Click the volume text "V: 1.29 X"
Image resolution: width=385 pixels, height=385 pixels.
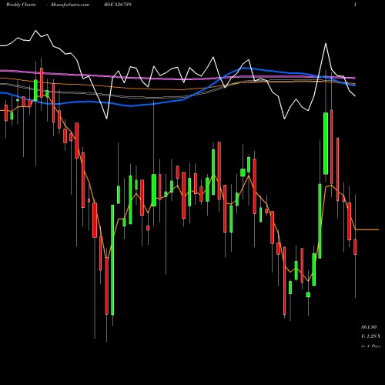pyautogui.click(x=371, y=336)
